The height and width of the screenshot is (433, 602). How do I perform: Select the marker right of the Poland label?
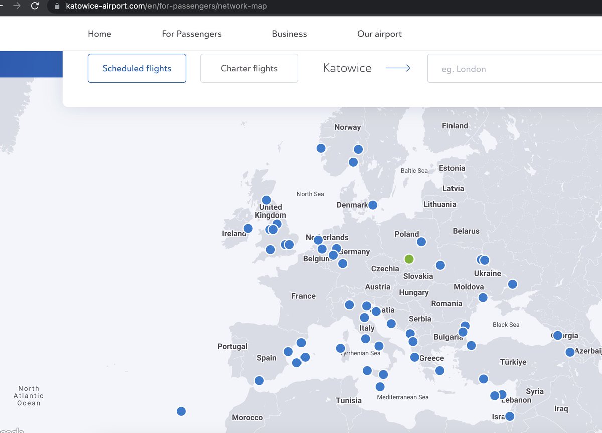[421, 242]
